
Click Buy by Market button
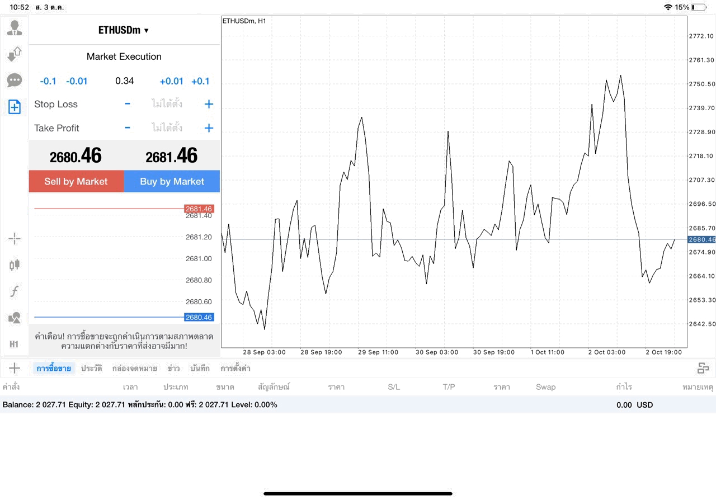172,181
